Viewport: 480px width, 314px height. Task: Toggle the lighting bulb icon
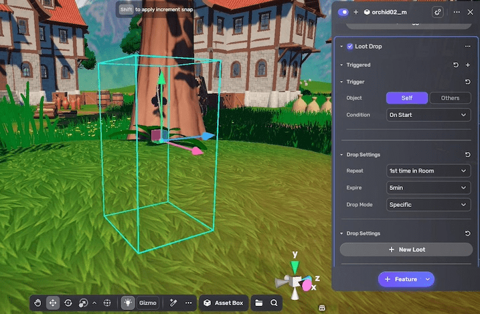pyautogui.click(x=128, y=303)
